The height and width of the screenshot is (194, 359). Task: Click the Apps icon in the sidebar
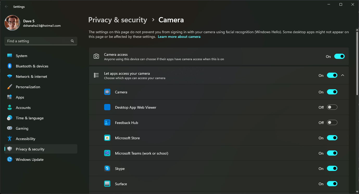(10, 97)
